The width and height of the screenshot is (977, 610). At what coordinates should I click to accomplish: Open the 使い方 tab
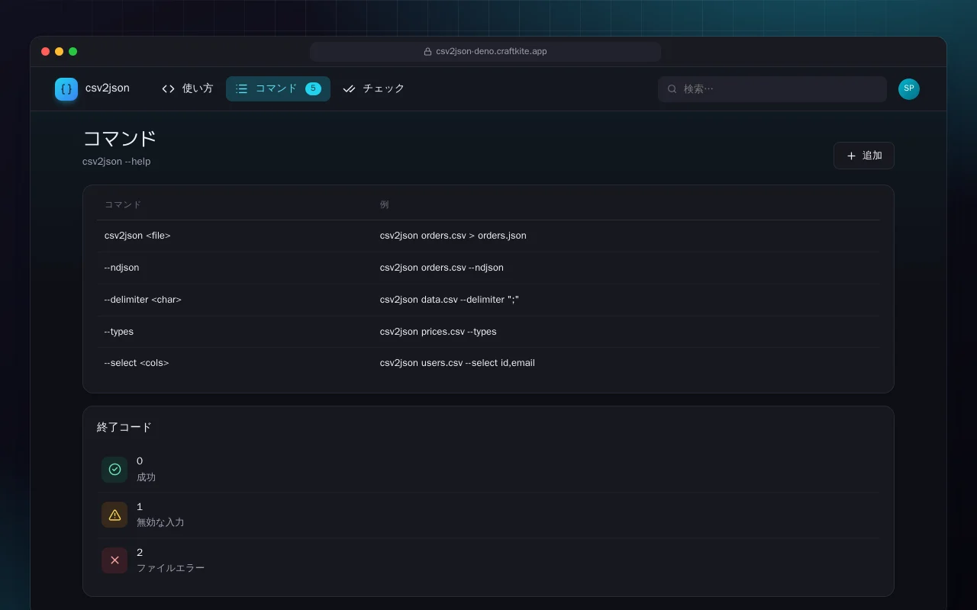(x=188, y=88)
